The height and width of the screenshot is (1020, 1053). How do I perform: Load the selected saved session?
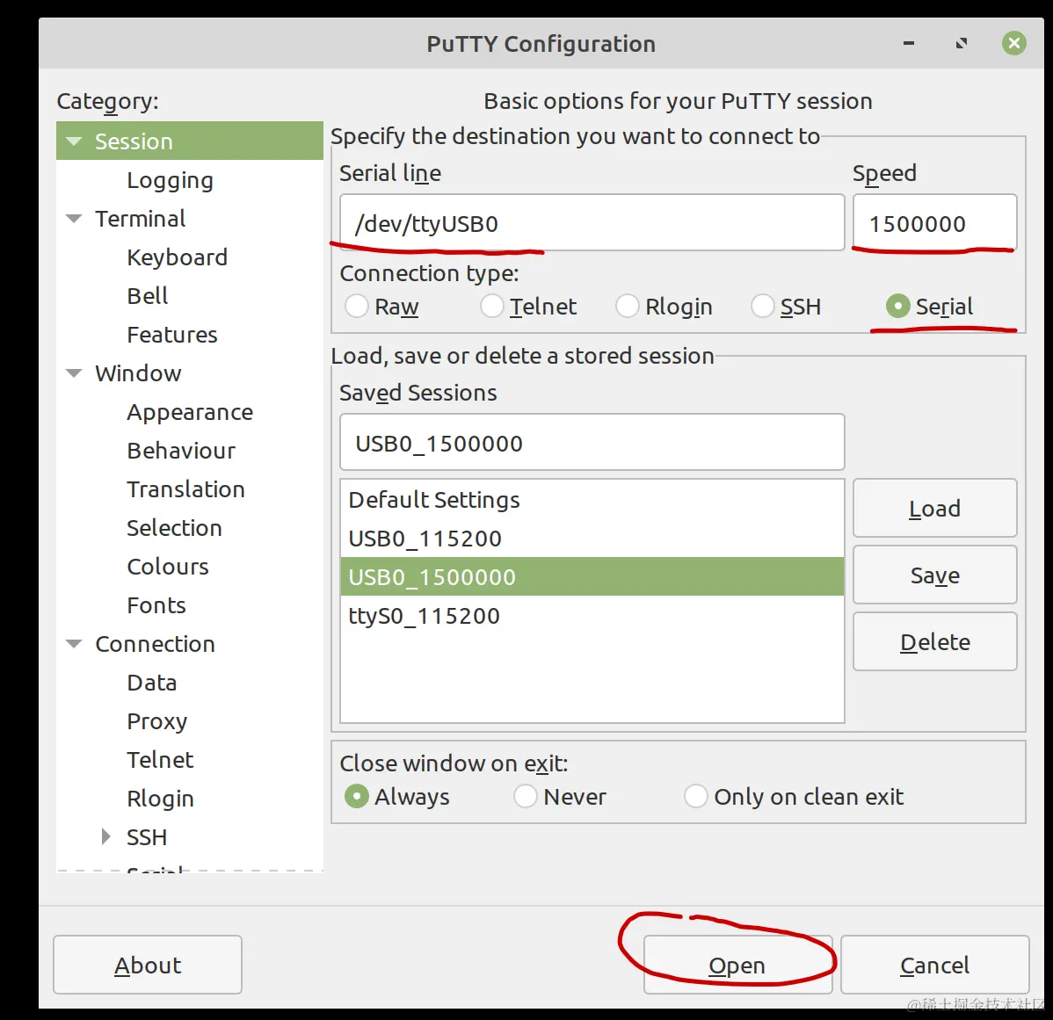[935, 508]
